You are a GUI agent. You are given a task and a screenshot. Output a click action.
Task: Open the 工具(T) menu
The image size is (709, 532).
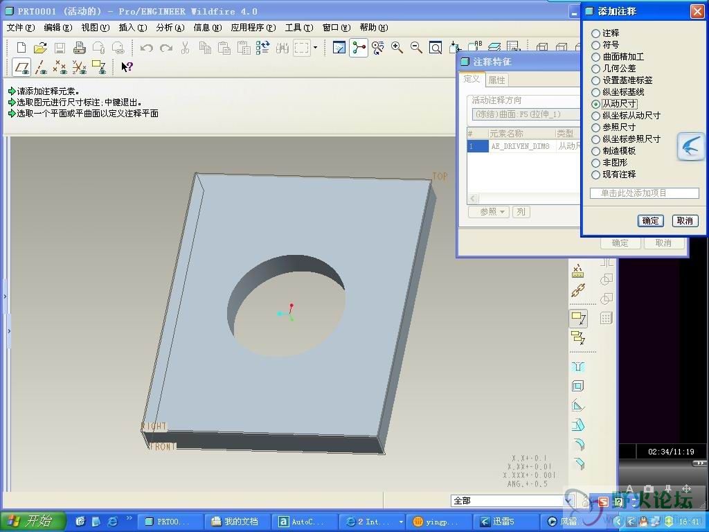pos(299,28)
